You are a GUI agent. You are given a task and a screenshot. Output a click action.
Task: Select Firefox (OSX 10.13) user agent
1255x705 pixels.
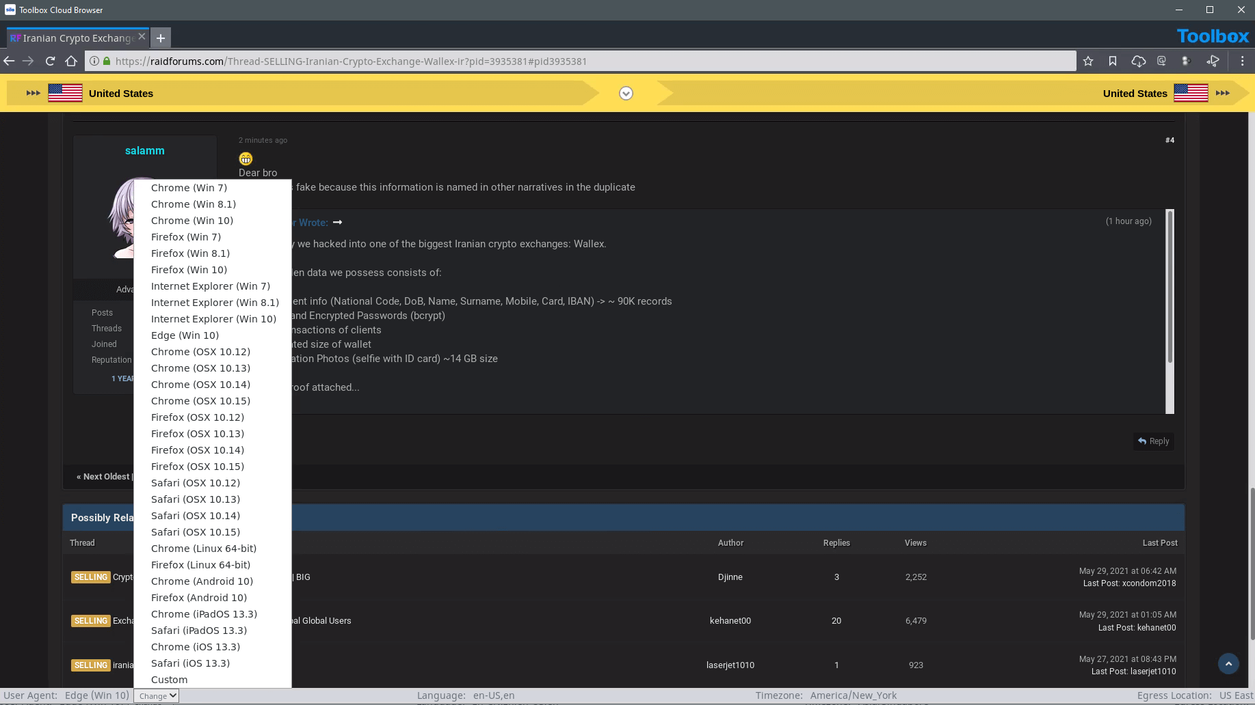point(212,434)
